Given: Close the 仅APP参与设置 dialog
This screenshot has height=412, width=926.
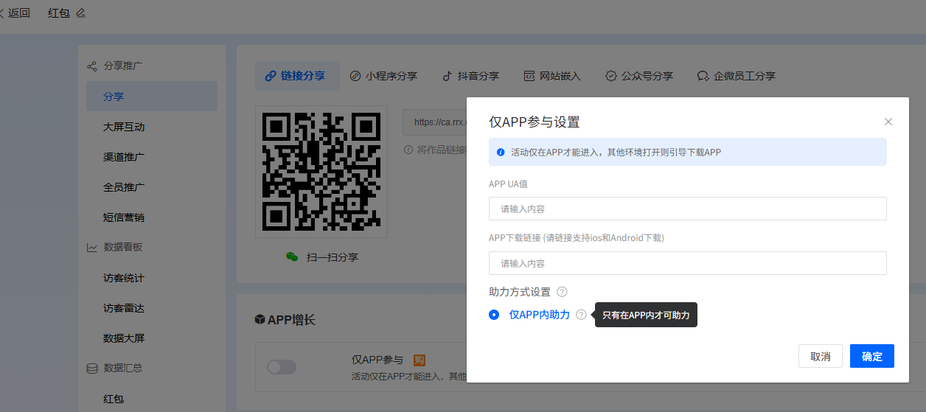Looking at the screenshot, I should [888, 122].
